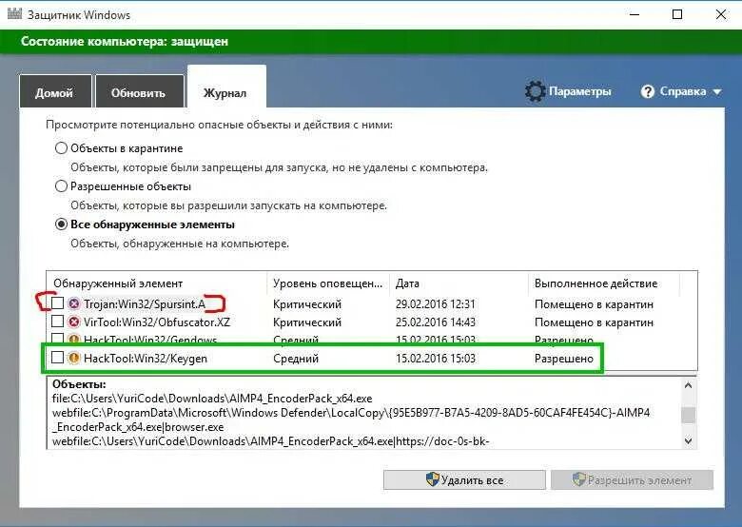Click the webfile:C:\ProgramData\Microsoft path line
Image resolution: width=742 pixels, height=527 pixels.
tap(351, 413)
